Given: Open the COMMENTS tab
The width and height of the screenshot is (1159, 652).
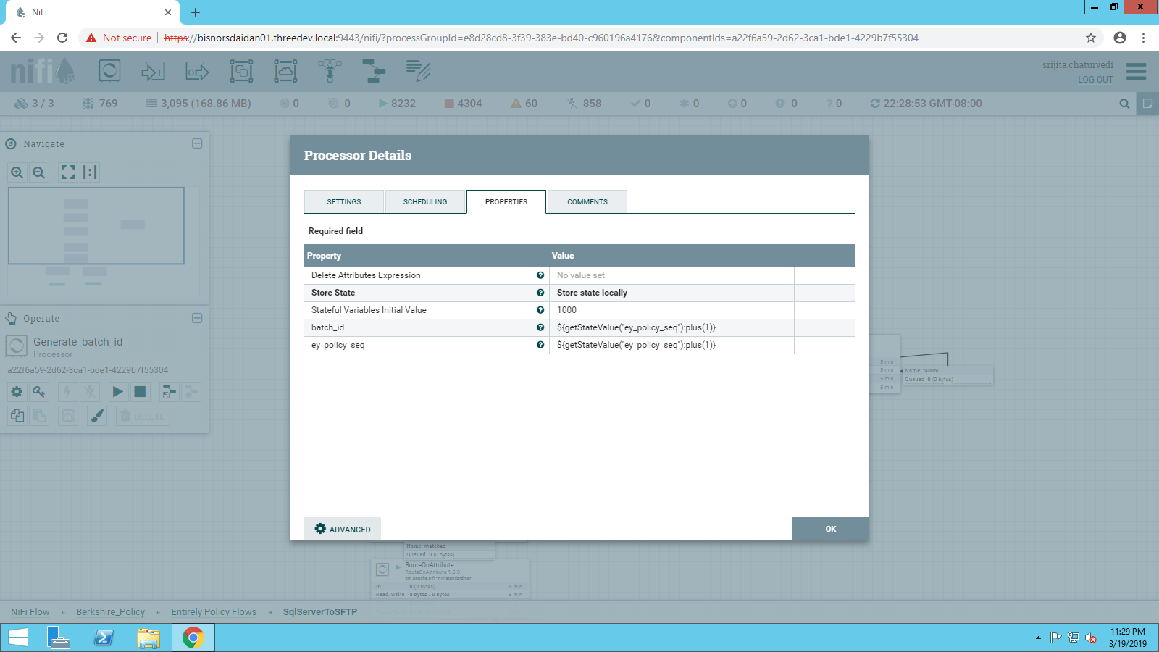Looking at the screenshot, I should pyautogui.click(x=587, y=201).
